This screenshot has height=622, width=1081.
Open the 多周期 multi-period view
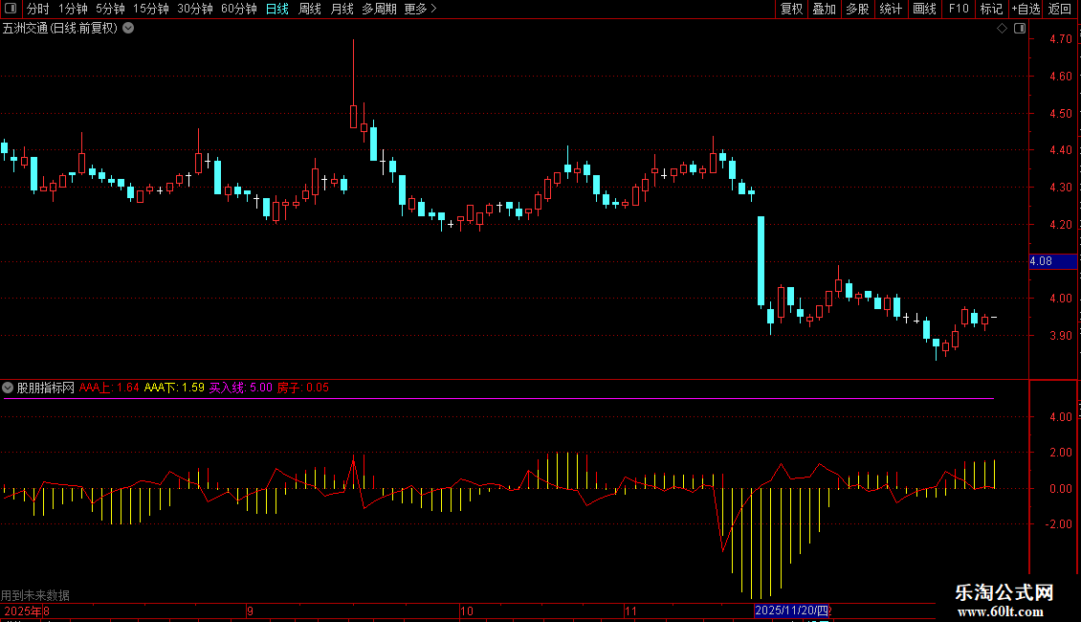click(x=379, y=9)
